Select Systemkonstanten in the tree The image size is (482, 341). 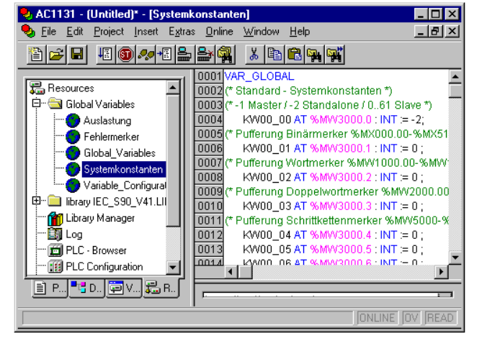124,170
